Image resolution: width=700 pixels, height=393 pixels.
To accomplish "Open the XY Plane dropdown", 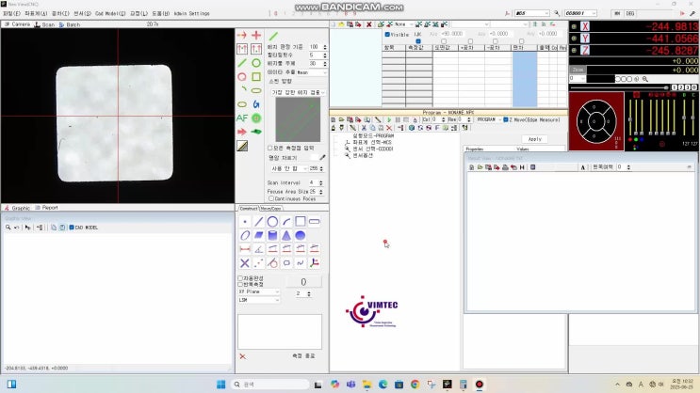I will (259, 291).
